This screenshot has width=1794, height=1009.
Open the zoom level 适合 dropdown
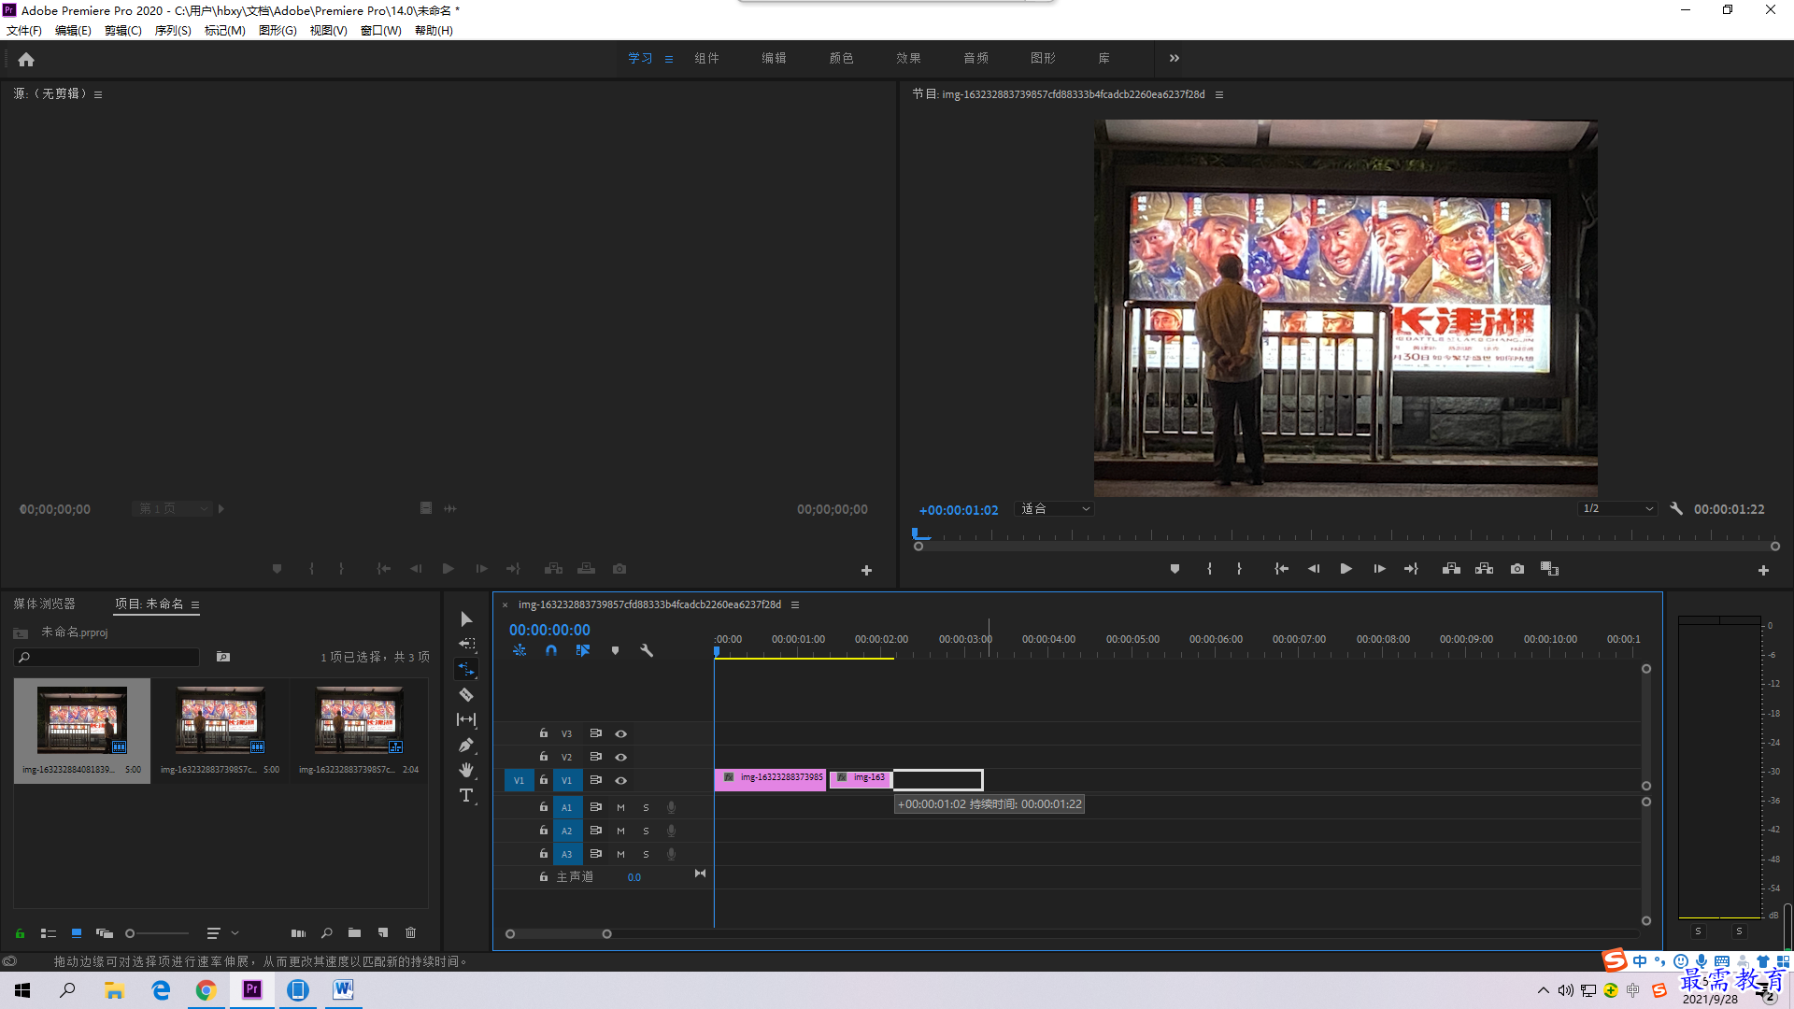coord(1054,509)
